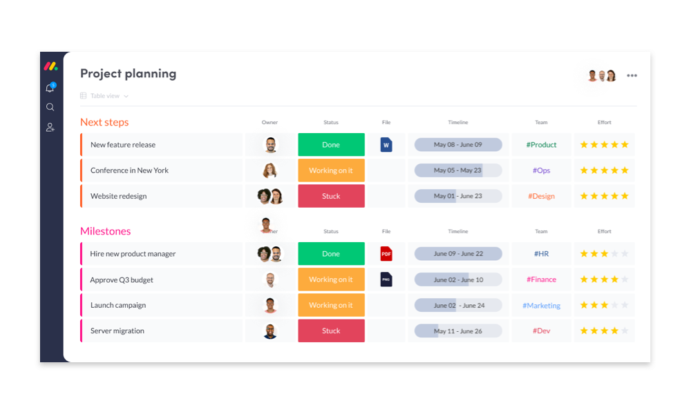Click effort stars for Launch campaign
The width and height of the screenshot is (691, 414).
(x=604, y=305)
